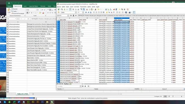Viewport: 185px width, 104px height.
Task: Toggle Align Left in LibreOffice formatting bar
Action: click(94, 12)
